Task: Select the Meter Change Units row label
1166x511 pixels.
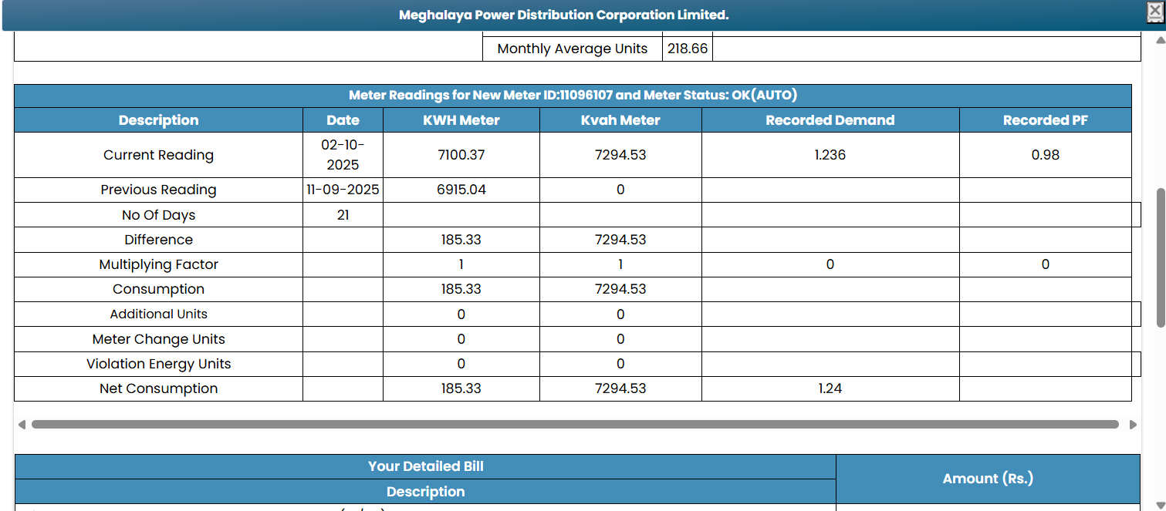Action: [158, 339]
